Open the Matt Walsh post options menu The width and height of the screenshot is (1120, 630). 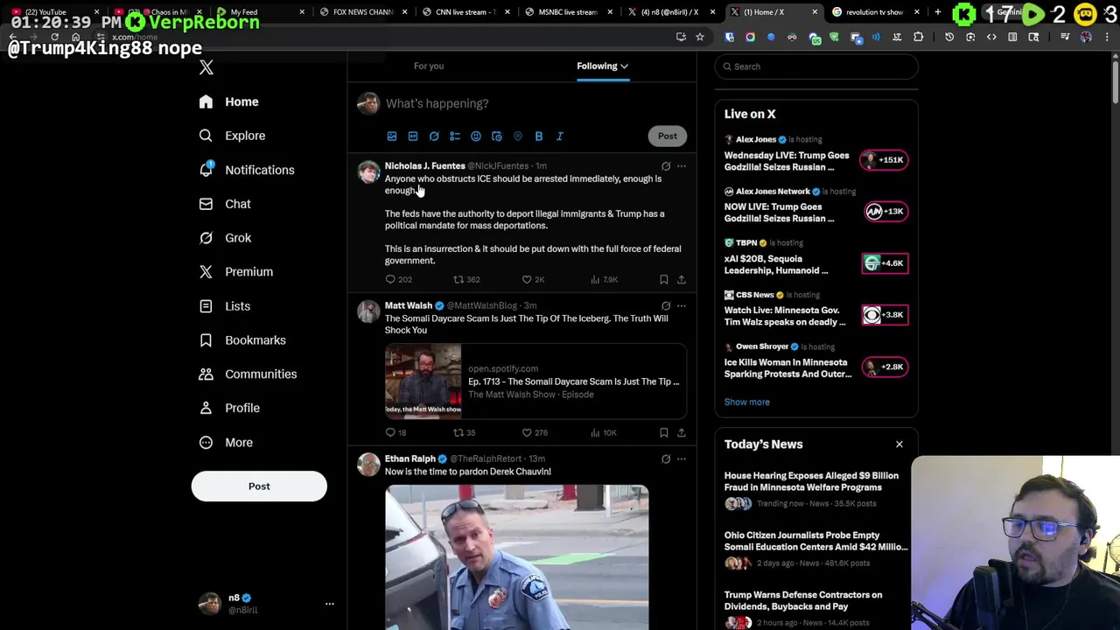pyautogui.click(x=682, y=306)
